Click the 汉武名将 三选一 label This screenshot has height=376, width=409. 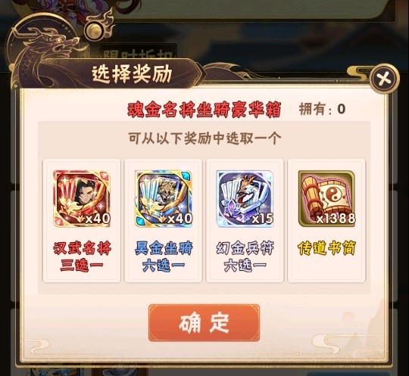82,256
